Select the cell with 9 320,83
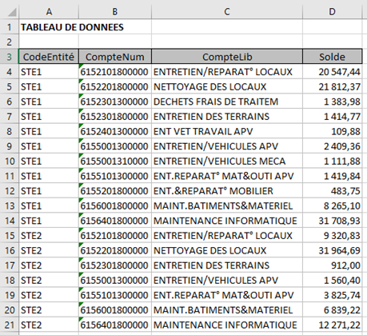The height and width of the screenshot is (335, 367). click(333, 236)
